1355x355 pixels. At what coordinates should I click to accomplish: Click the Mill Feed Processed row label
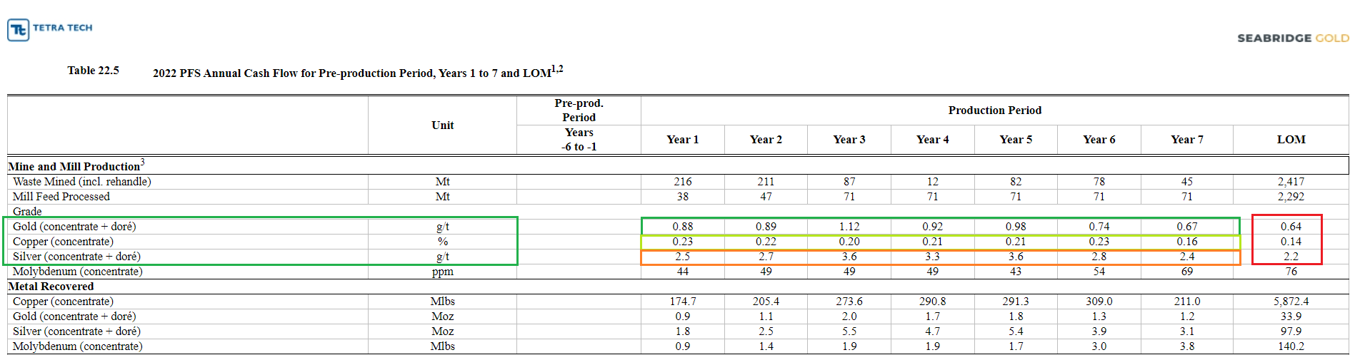pos(61,197)
